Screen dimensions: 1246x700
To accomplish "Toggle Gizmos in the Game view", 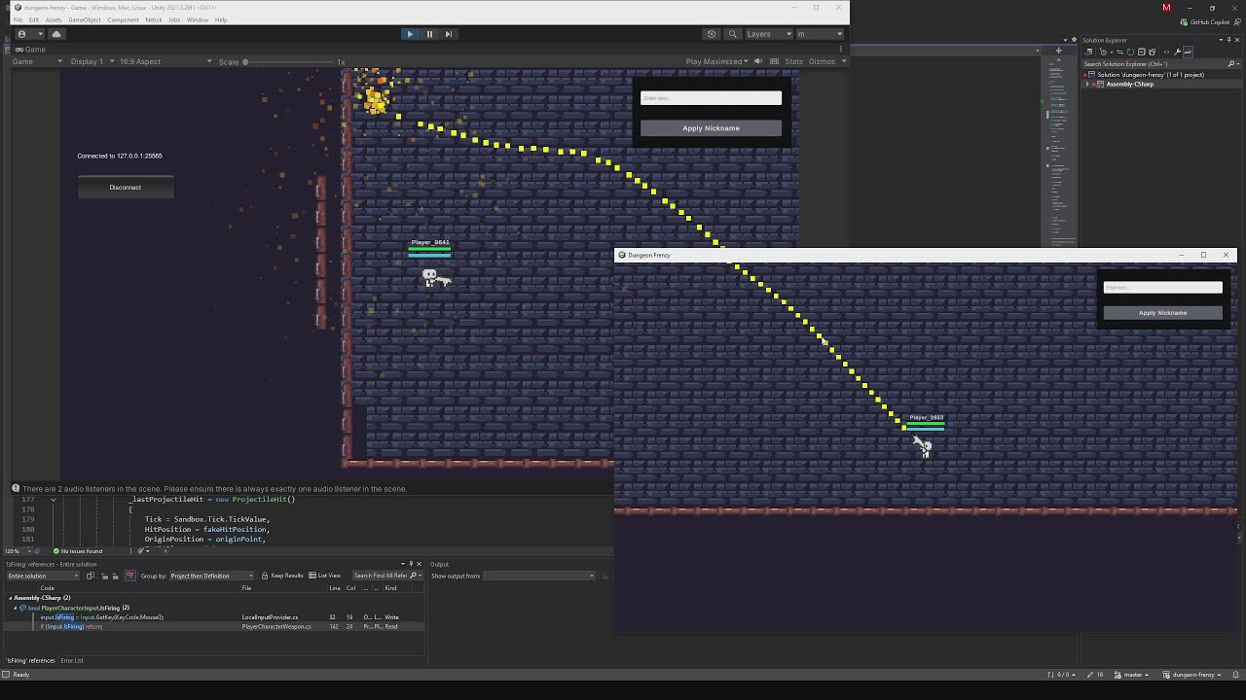I will pyautogui.click(x=822, y=61).
